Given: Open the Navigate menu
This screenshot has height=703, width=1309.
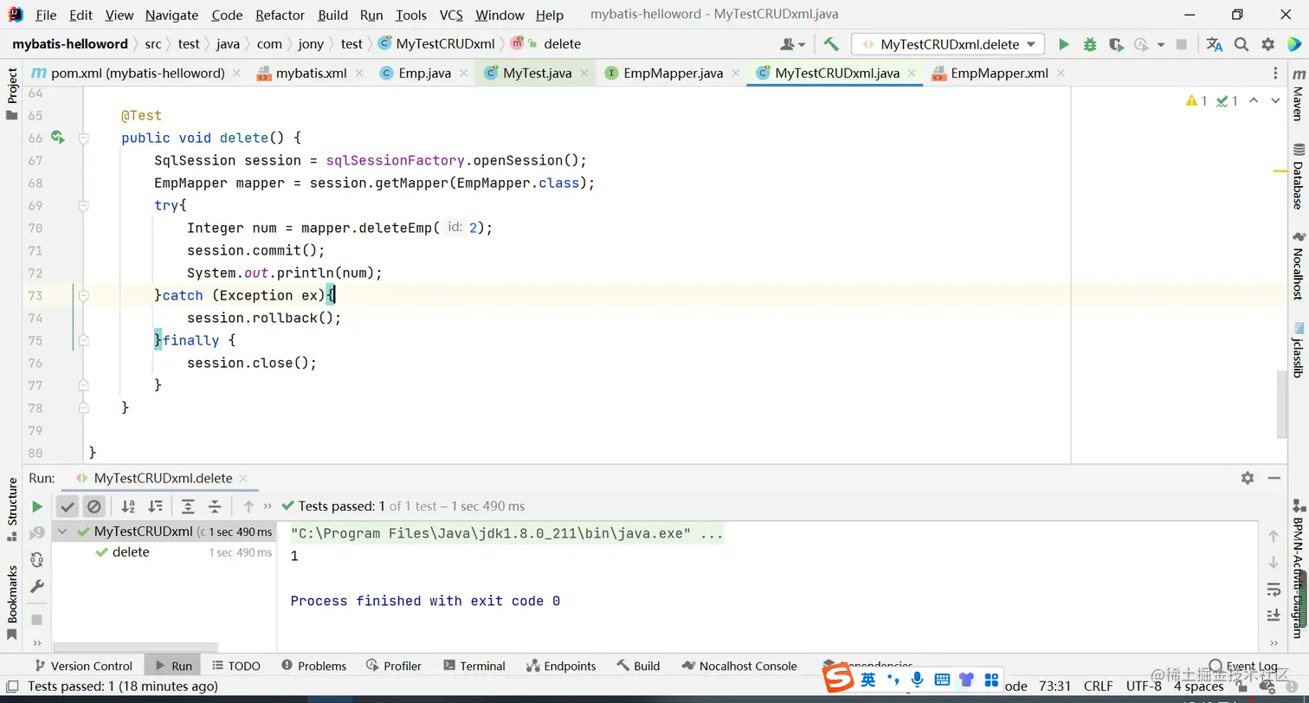Looking at the screenshot, I should point(171,15).
